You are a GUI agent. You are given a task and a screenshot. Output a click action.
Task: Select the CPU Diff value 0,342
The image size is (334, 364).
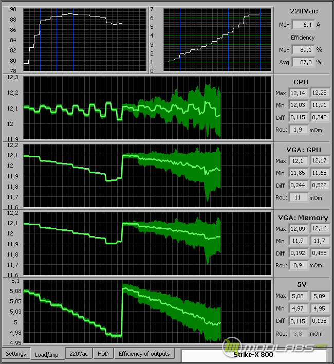coord(320,117)
